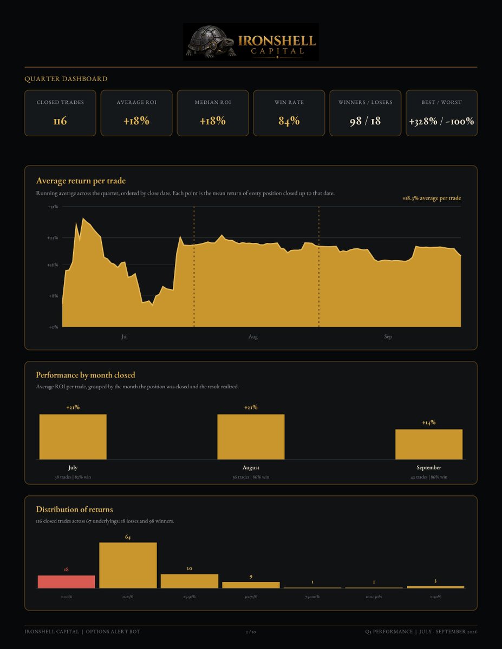Open the Median ROI stat card
This screenshot has width=502, height=649.
(x=213, y=113)
